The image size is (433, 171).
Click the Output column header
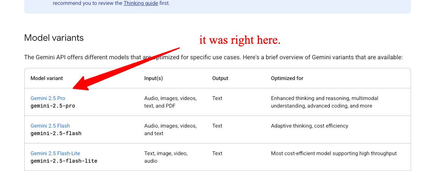tap(220, 78)
